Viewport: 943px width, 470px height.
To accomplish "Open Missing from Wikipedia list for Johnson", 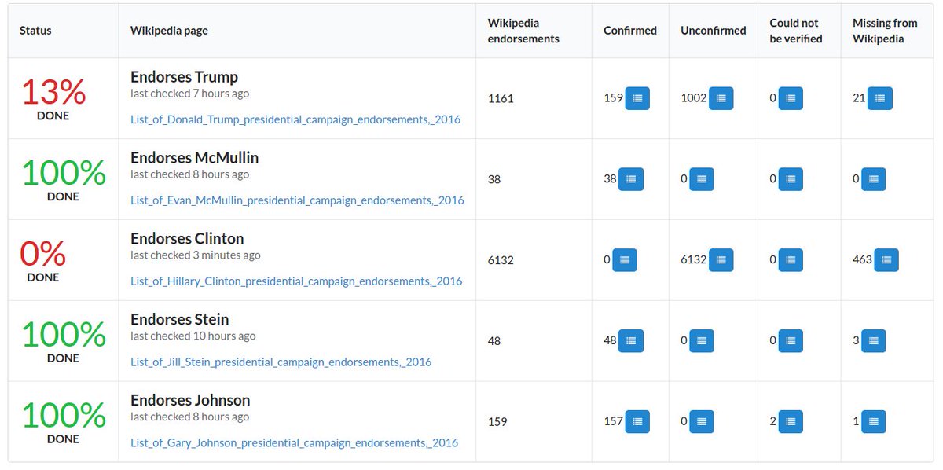I will point(874,422).
